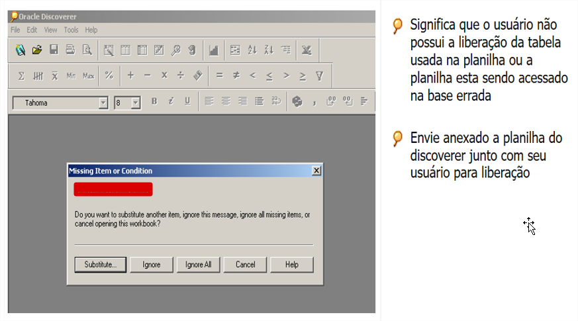
Task: Open a workbook with the folder icon
Action: click(x=37, y=50)
